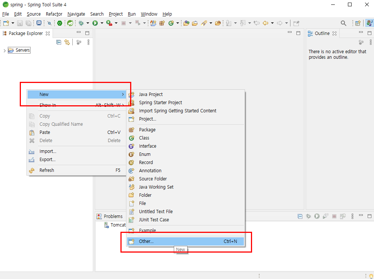374x279 pixels.
Task: Toggle Link with Editor in Package Explorer
Action: tap(67, 42)
